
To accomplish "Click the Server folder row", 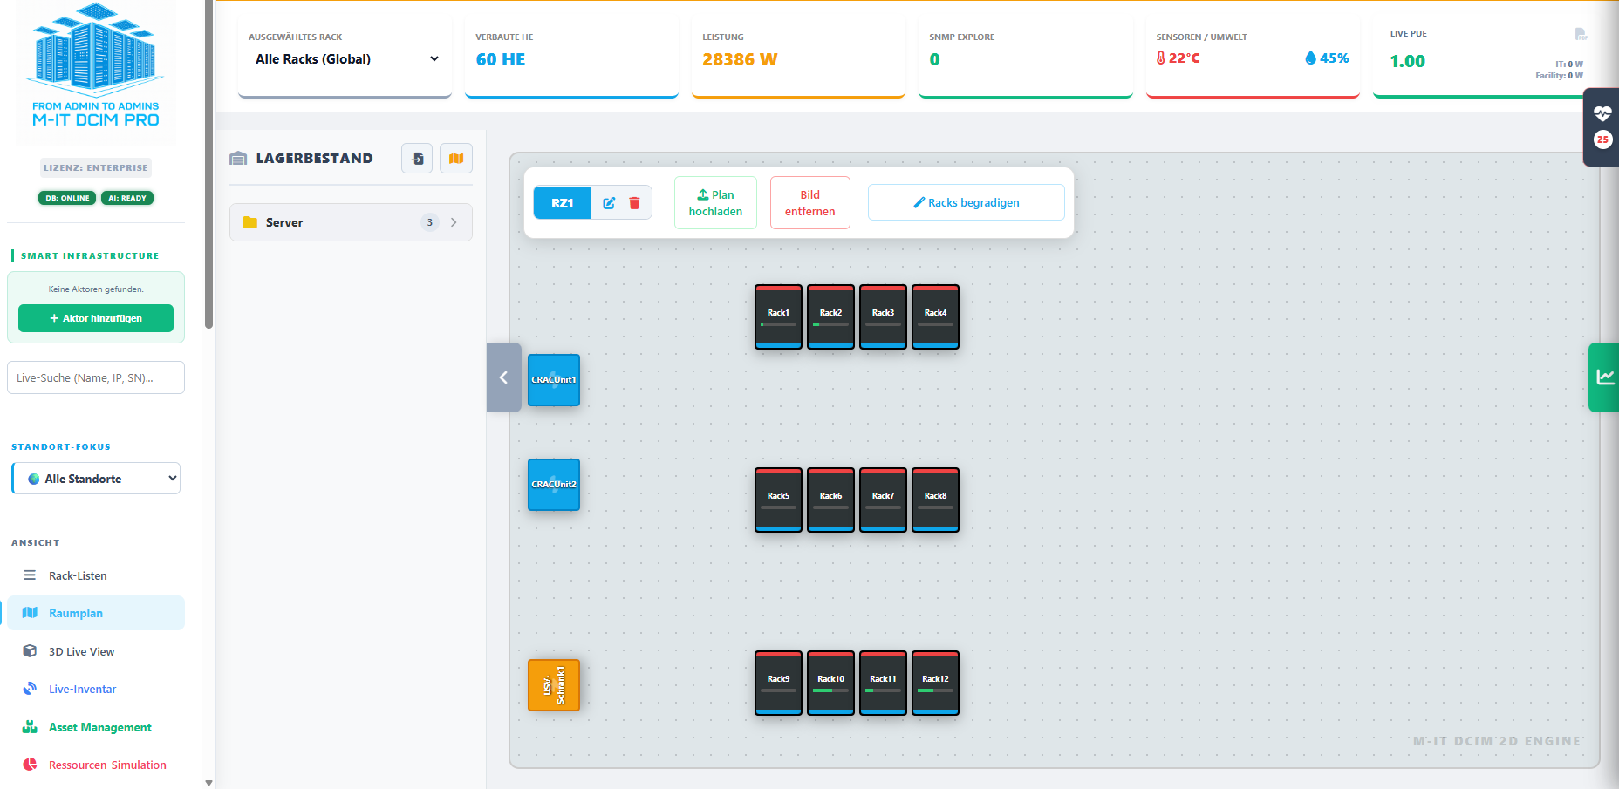I will click(351, 222).
